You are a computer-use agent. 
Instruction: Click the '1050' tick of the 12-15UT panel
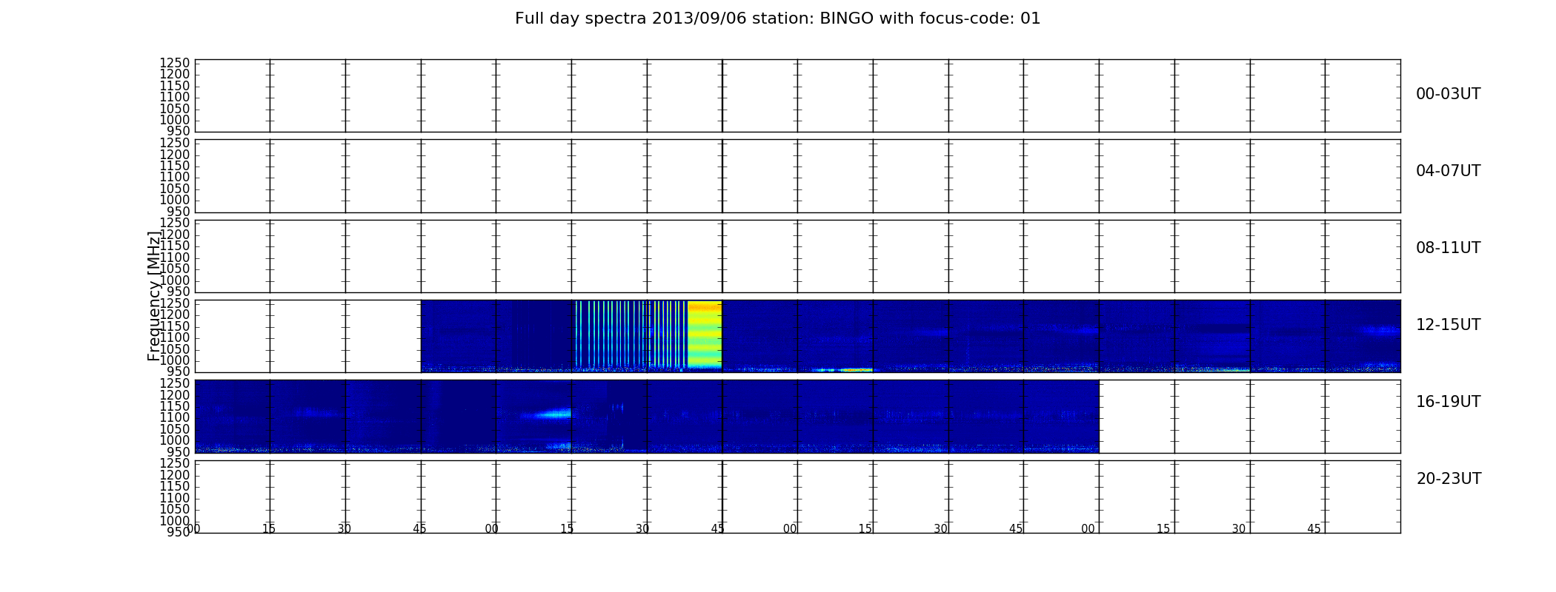click(175, 349)
